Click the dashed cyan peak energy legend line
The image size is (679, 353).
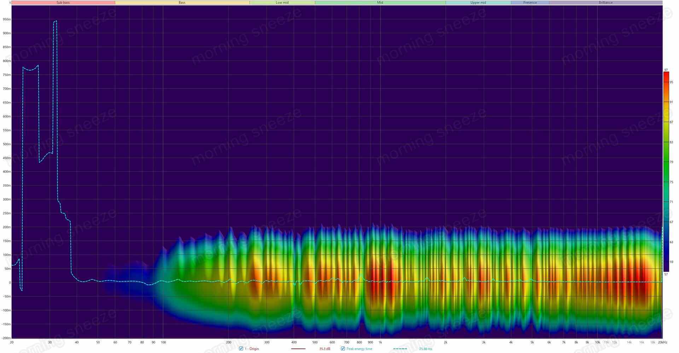coord(400,349)
